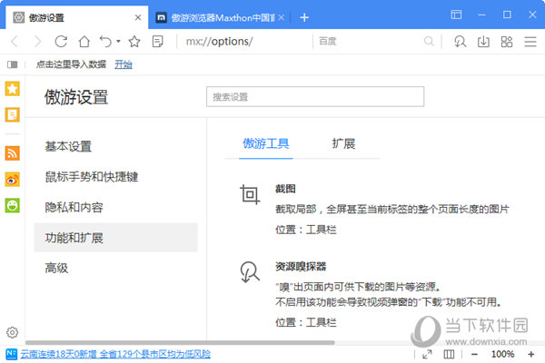The image size is (545, 363).
Task: Toggle fullscreen via status bar arrows icon
Action: pos(427,354)
